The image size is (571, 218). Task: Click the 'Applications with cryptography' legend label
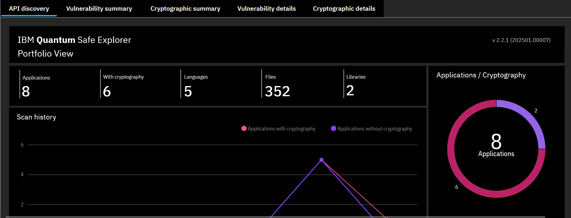pos(281,129)
